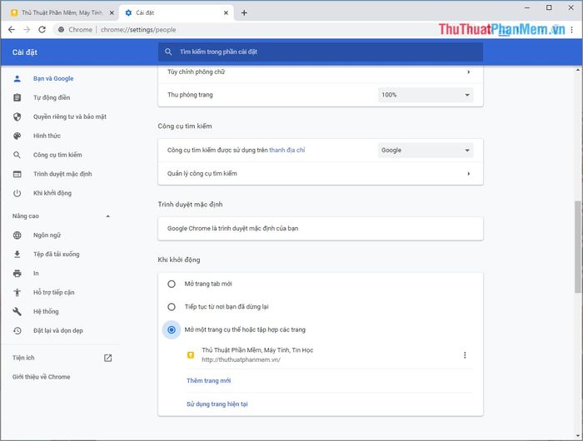The width and height of the screenshot is (583, 441).
Task: Open the Chrome three-dot menu
Action: click(x=572, y=30)
